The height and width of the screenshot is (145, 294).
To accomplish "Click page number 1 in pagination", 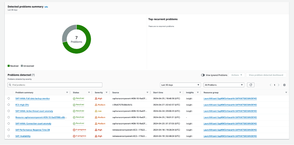I will [275, 85].
